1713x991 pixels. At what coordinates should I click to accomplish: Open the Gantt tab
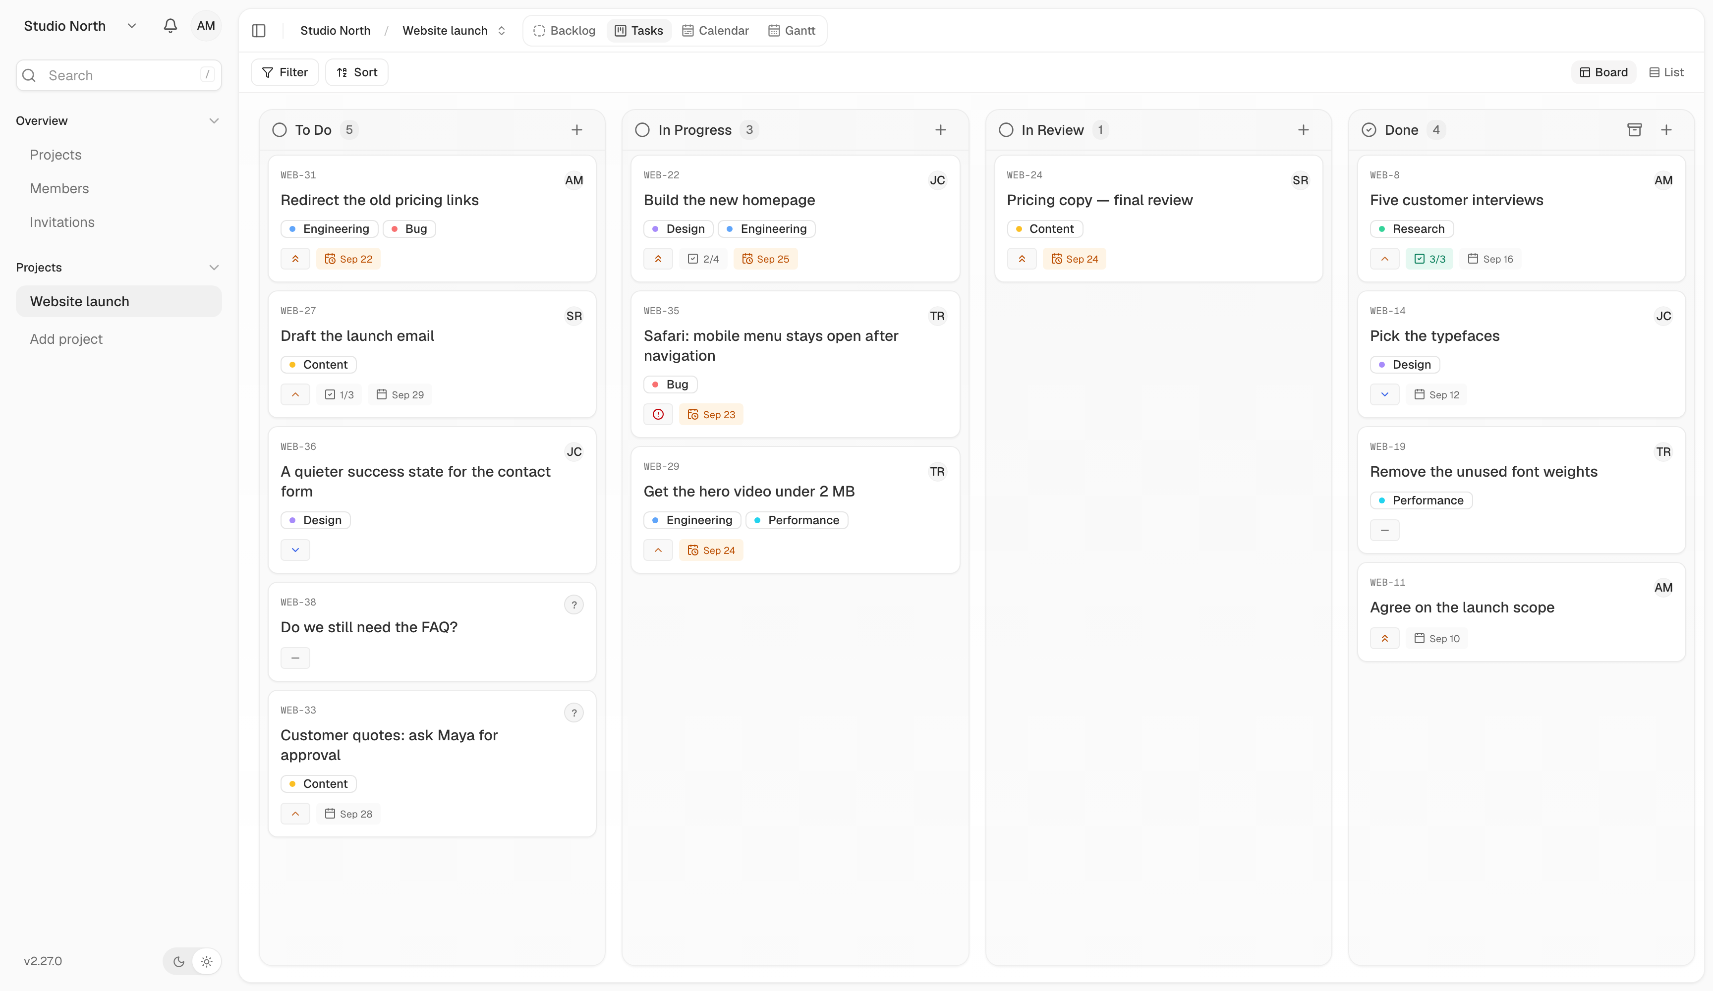tap(791, 31)
